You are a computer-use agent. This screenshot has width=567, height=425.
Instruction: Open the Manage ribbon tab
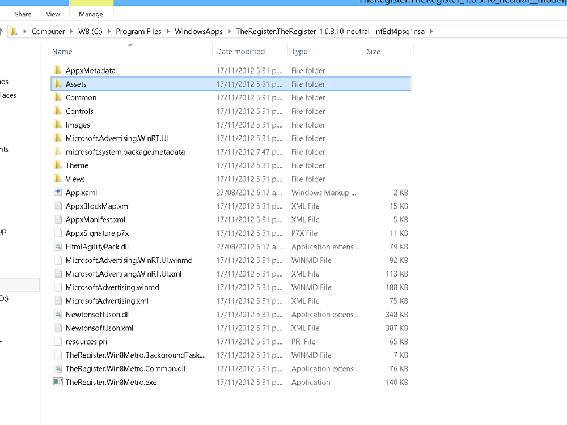pyautogui.click(x=91, y=14)
